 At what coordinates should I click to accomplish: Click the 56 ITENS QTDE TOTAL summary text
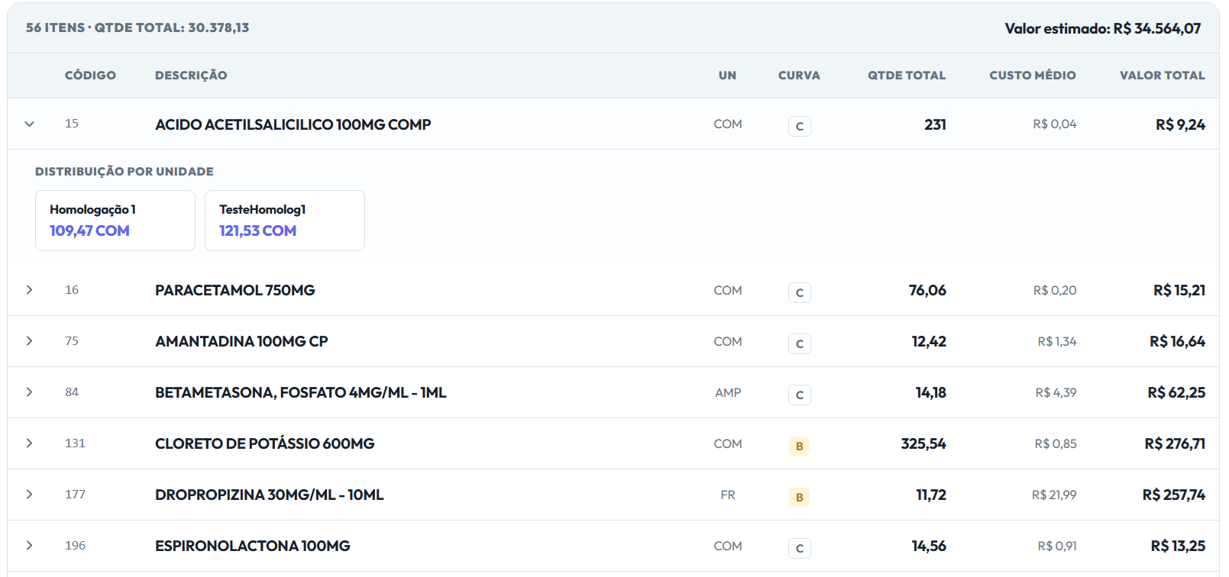pyautogui.click(x=137, y=27)
